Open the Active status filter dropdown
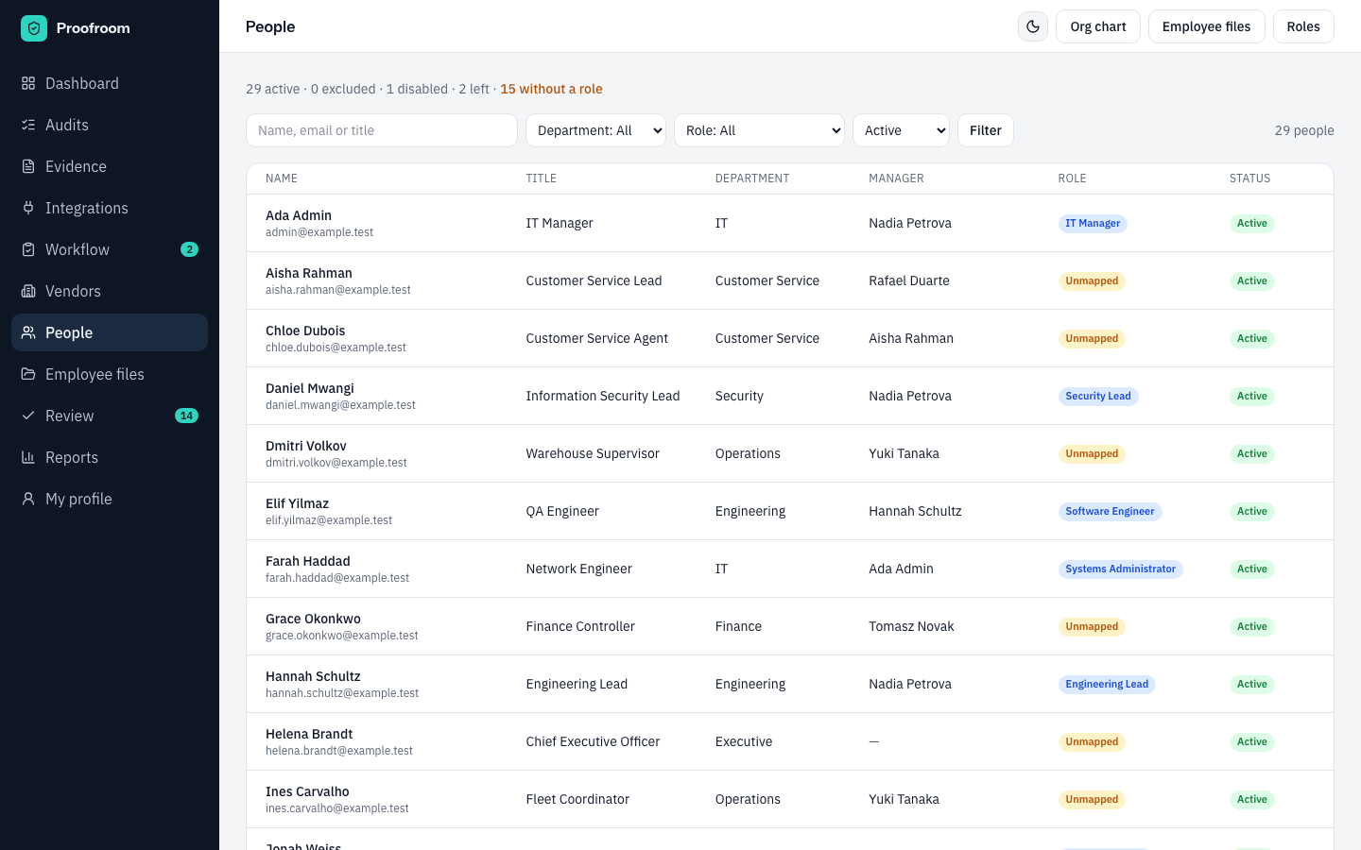Screen dimensions: 1361x850 click(901, 130)
